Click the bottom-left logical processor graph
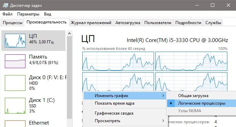Screen dimensions: 236x127 tap(118, 82)
